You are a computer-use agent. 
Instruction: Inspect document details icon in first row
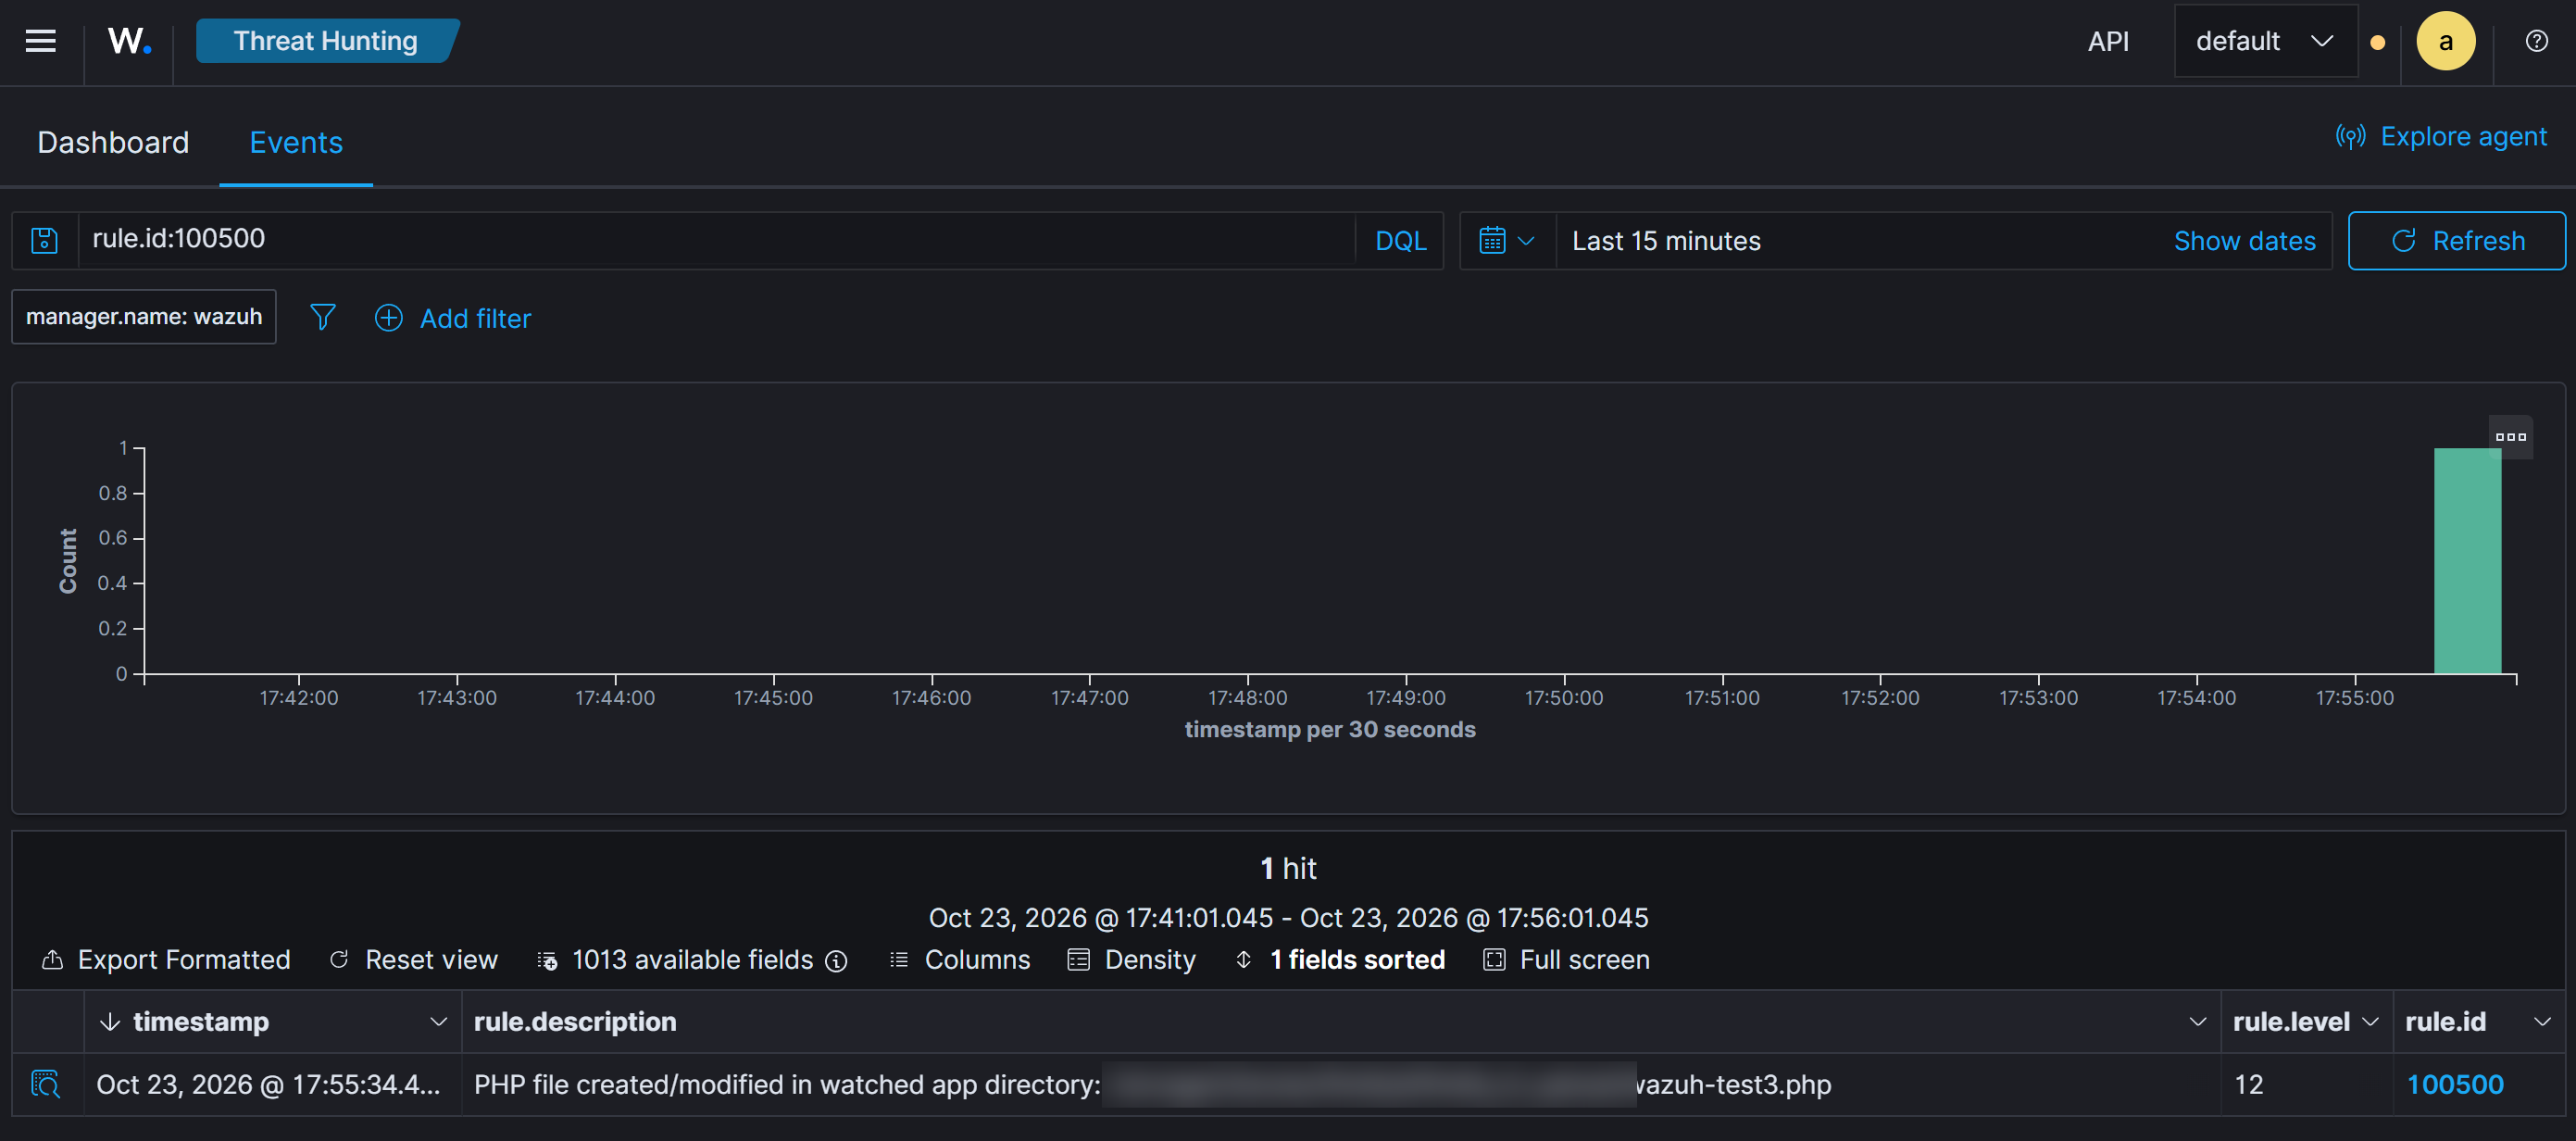46,1084
